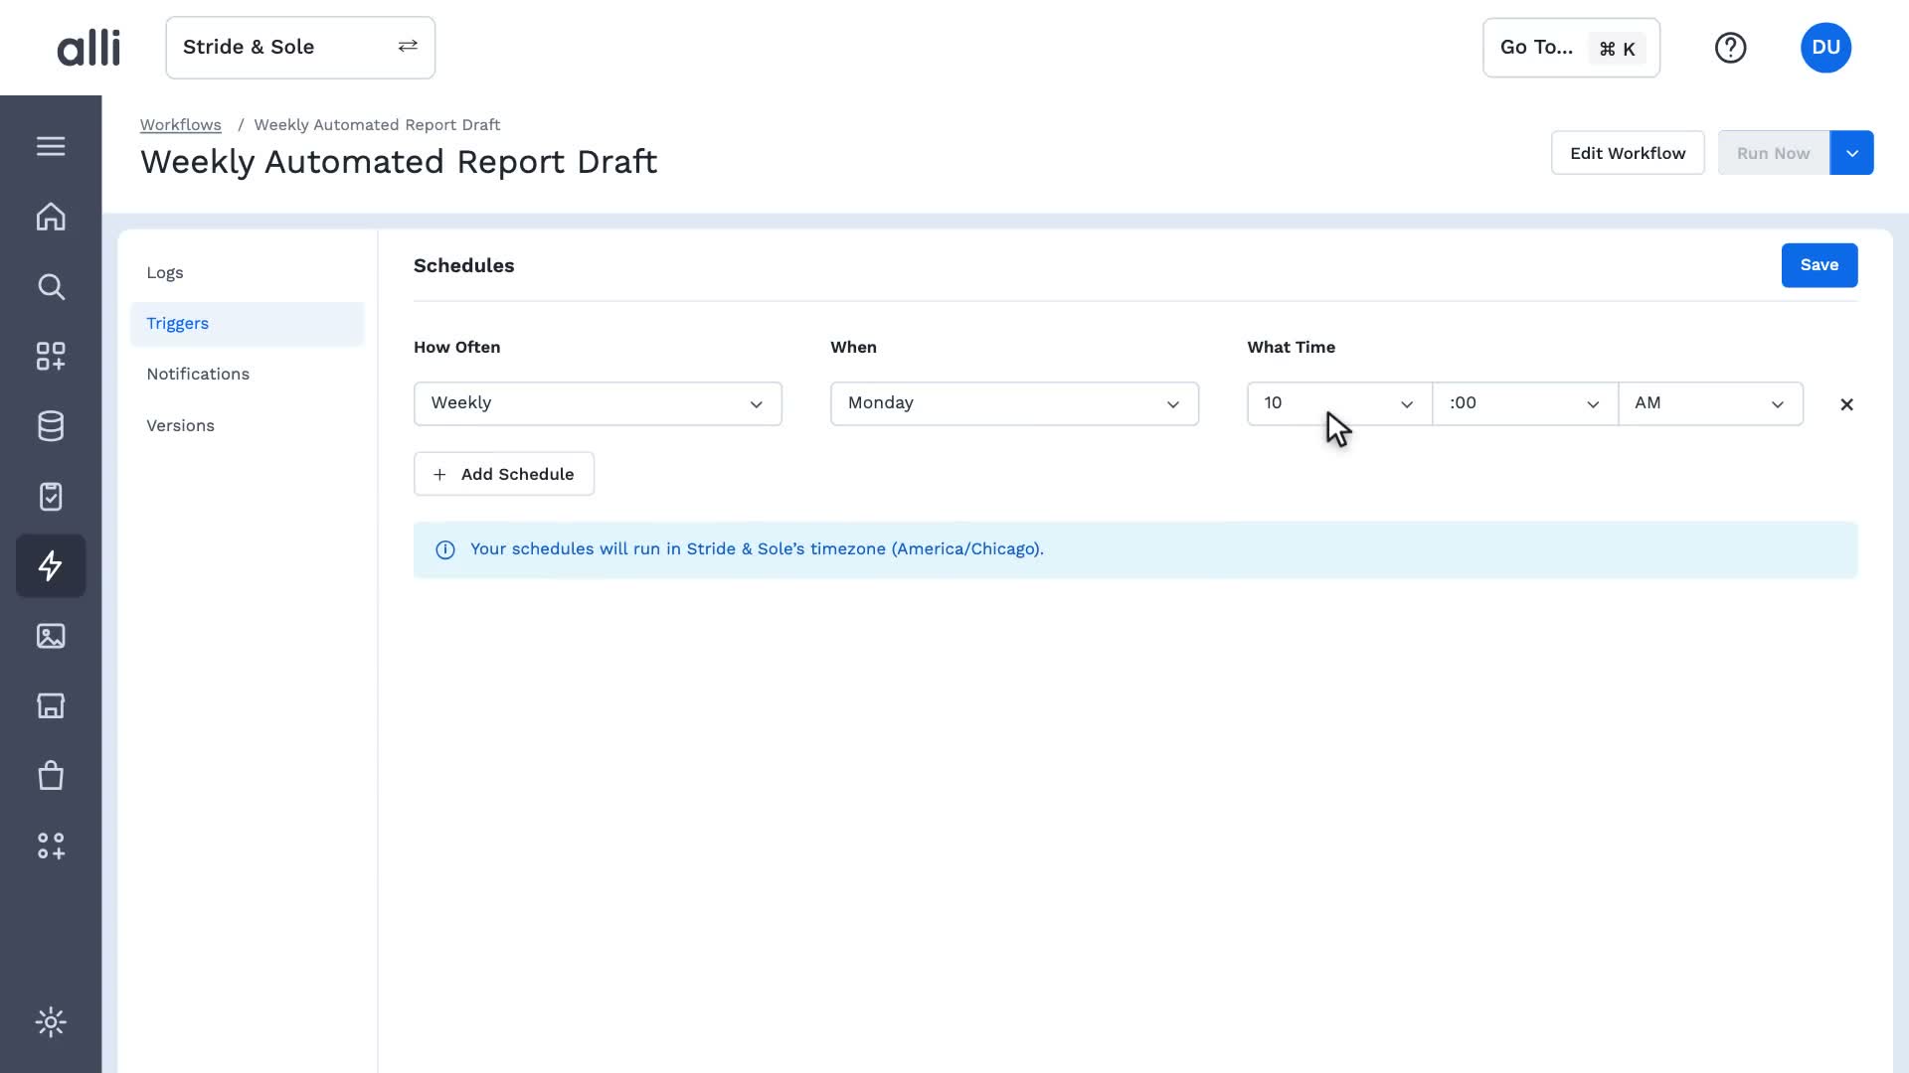Open the Search sidebar icon
The height and width of the screenshot is (1073, 1909).
pos(51,287)
